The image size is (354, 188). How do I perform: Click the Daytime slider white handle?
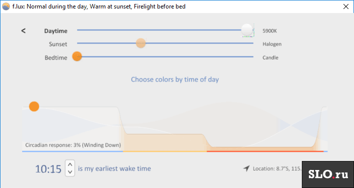[247, 29]
